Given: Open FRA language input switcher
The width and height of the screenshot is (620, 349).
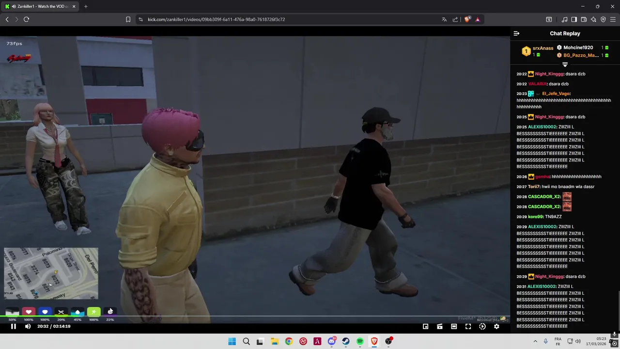Looking at the screenshot, I should [x=558, y=341].
